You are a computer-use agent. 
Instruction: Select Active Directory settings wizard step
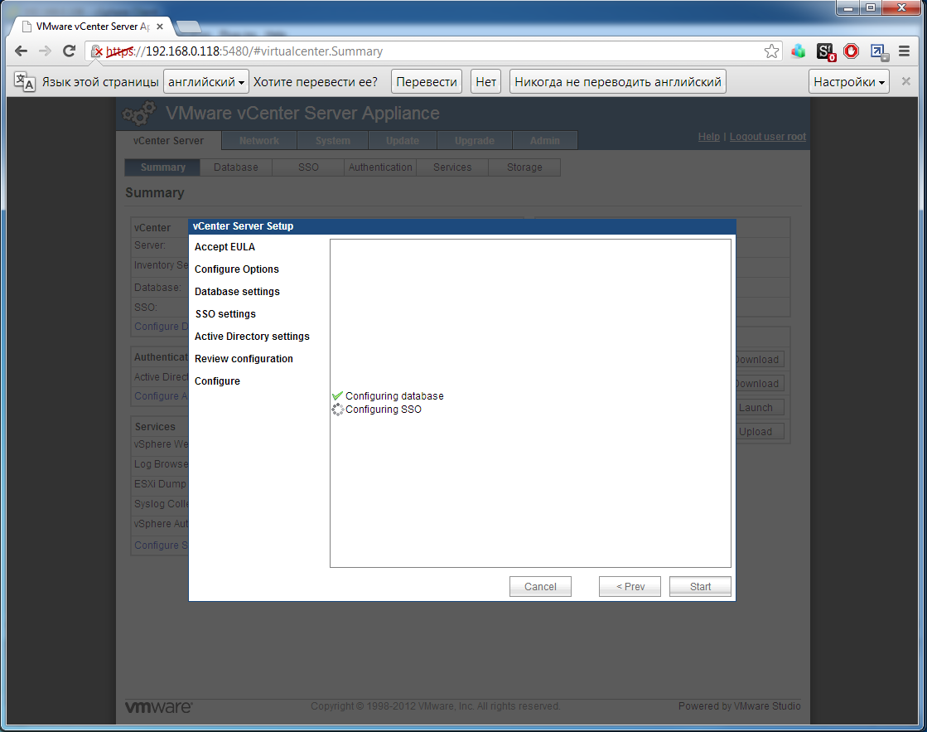[252, 336]
